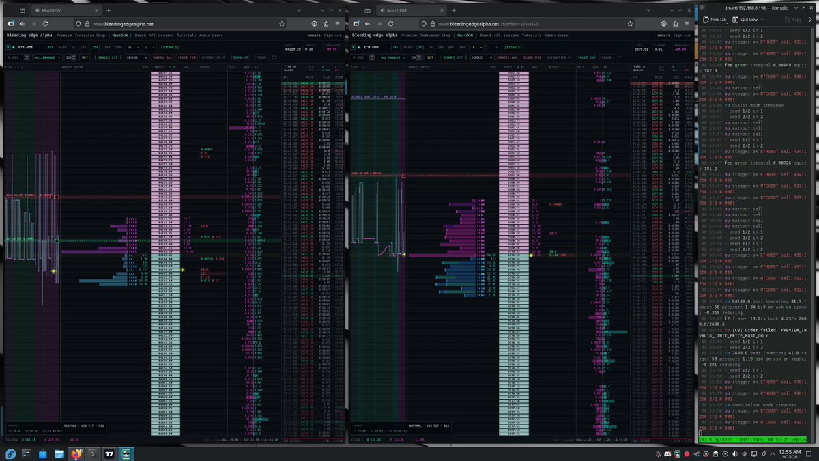Focus the BTC-USD symbol input field
The height and width of the screenshot is (461, 819).
31,47
